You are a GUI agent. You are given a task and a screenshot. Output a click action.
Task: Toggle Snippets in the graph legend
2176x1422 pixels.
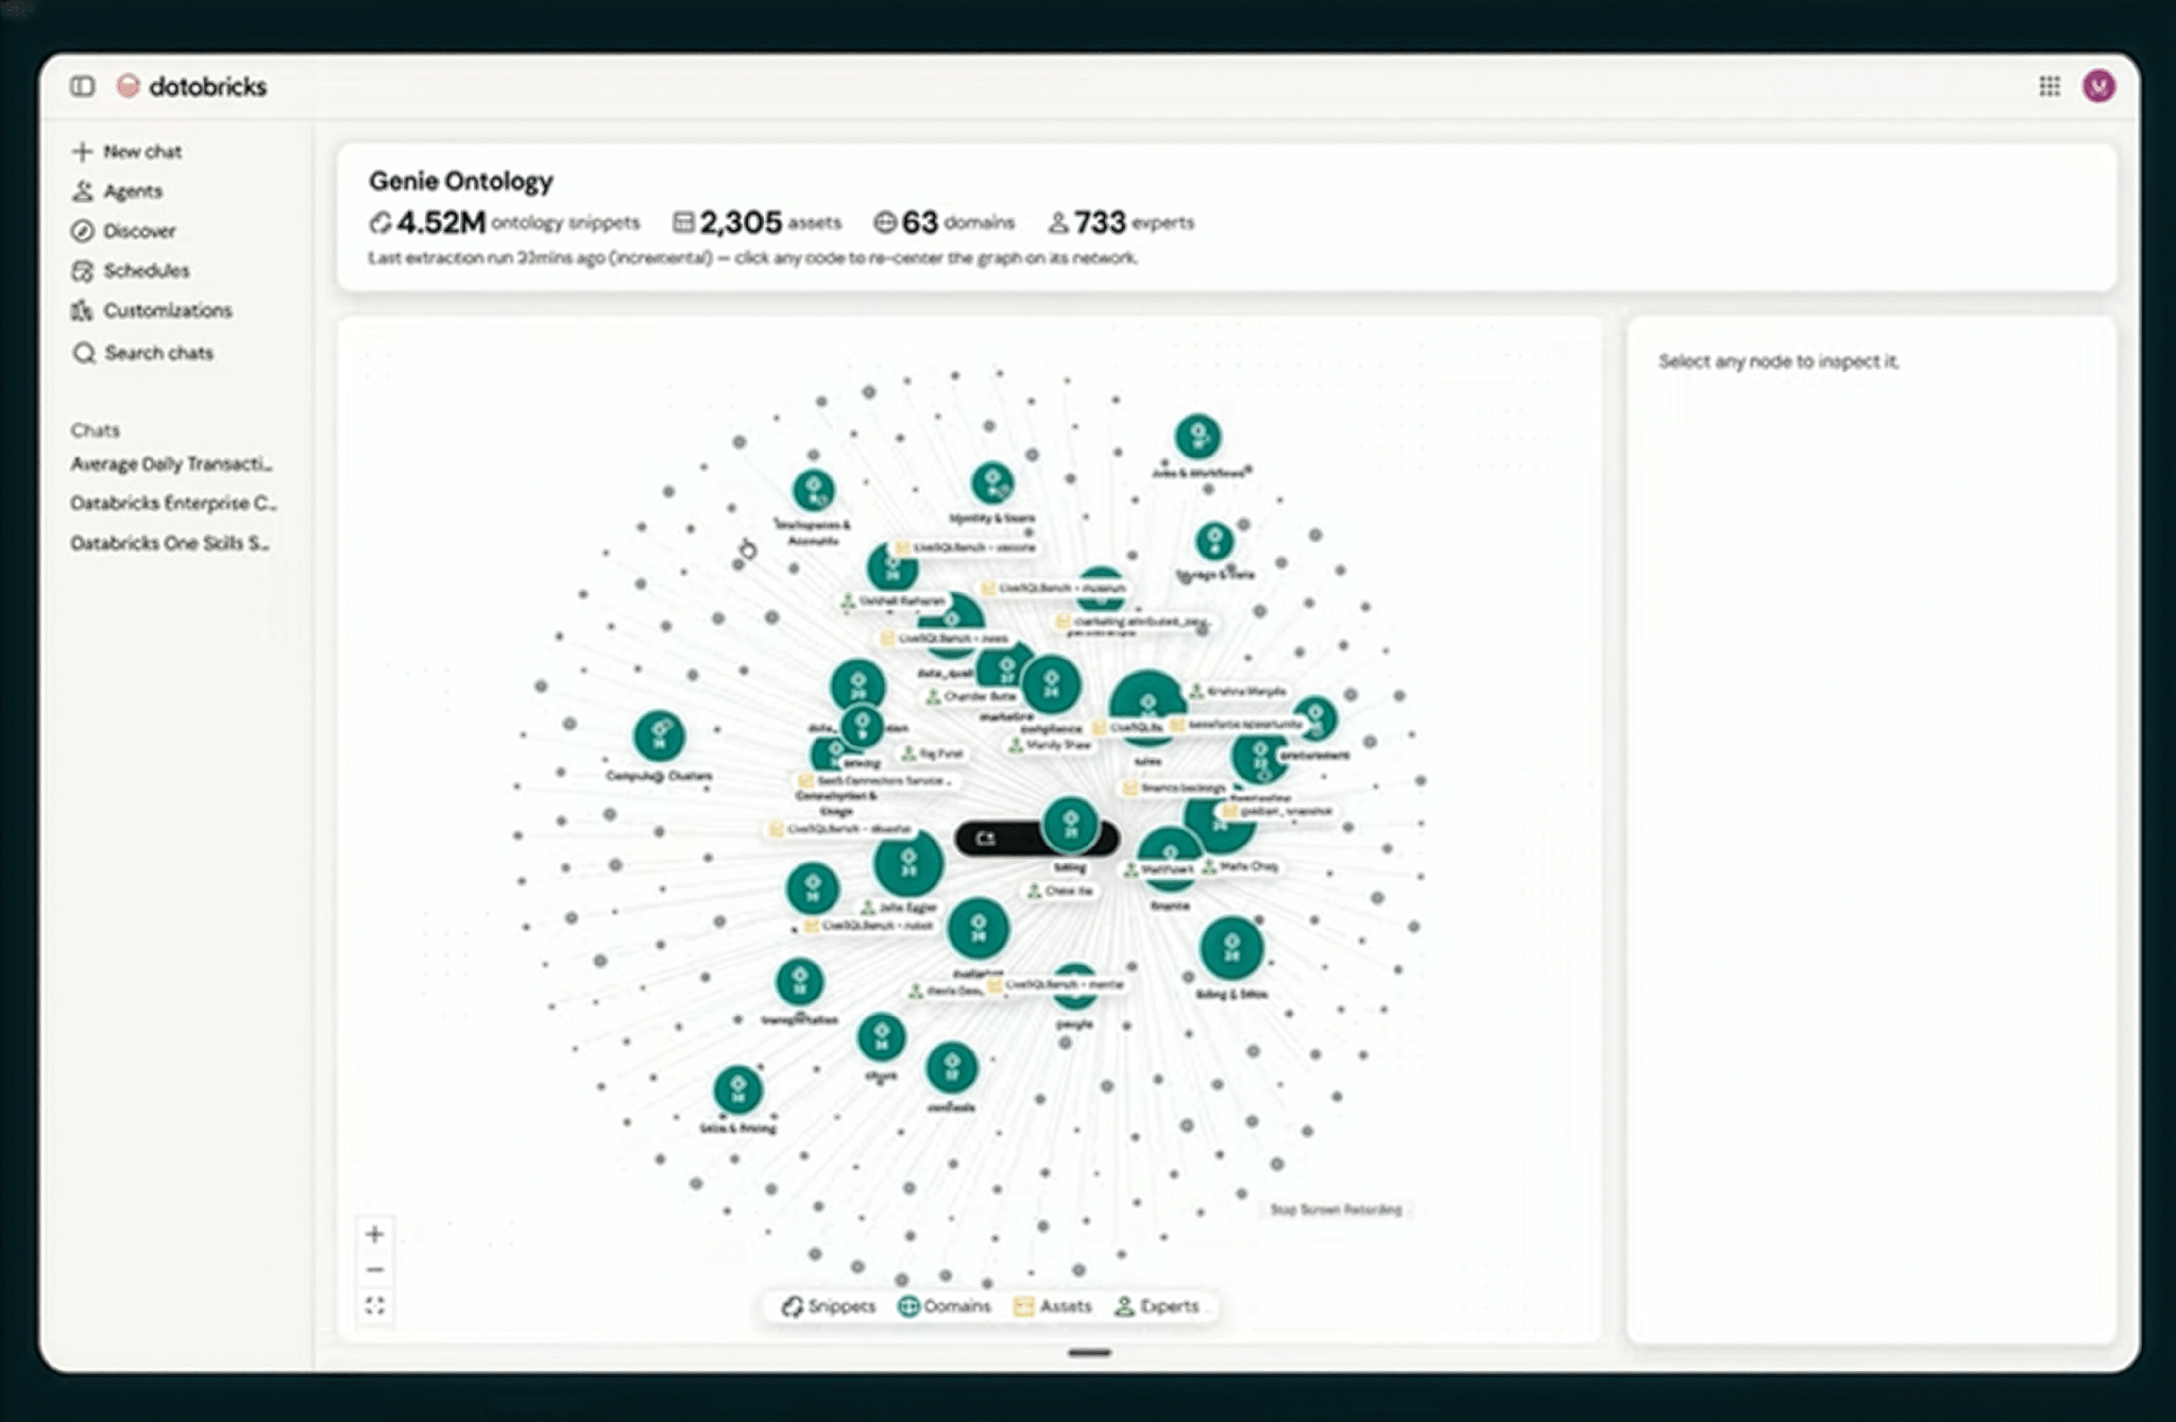pyautogui.click(x=828, y=1306)
